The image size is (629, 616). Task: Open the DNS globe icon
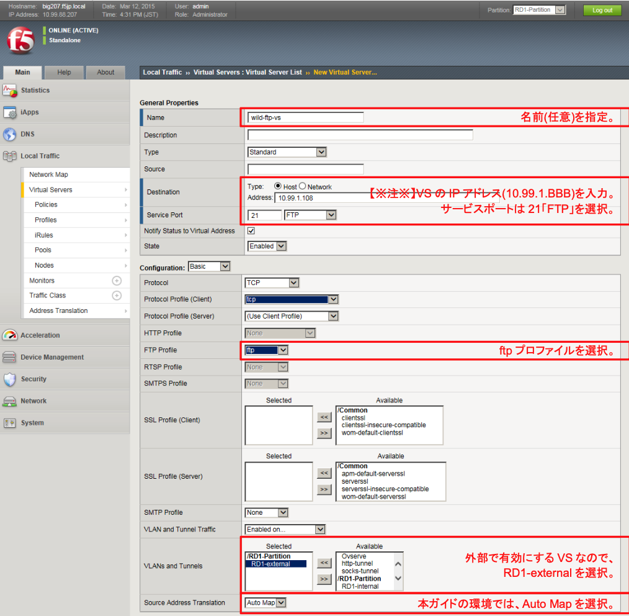[x=10, y=134]
